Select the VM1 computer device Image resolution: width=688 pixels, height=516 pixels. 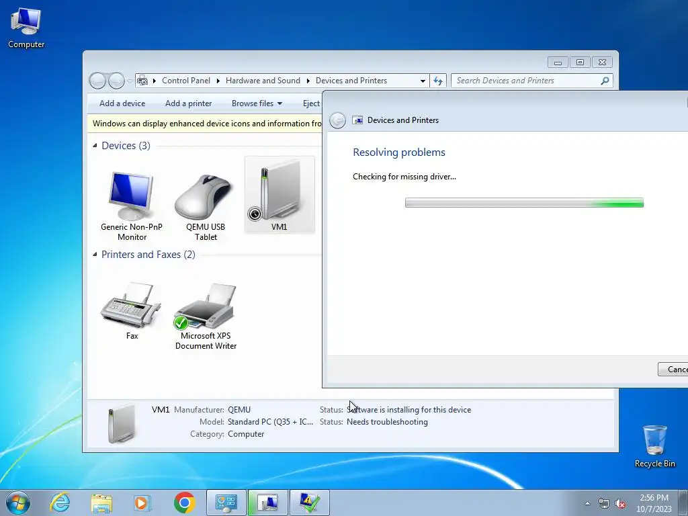279,195
